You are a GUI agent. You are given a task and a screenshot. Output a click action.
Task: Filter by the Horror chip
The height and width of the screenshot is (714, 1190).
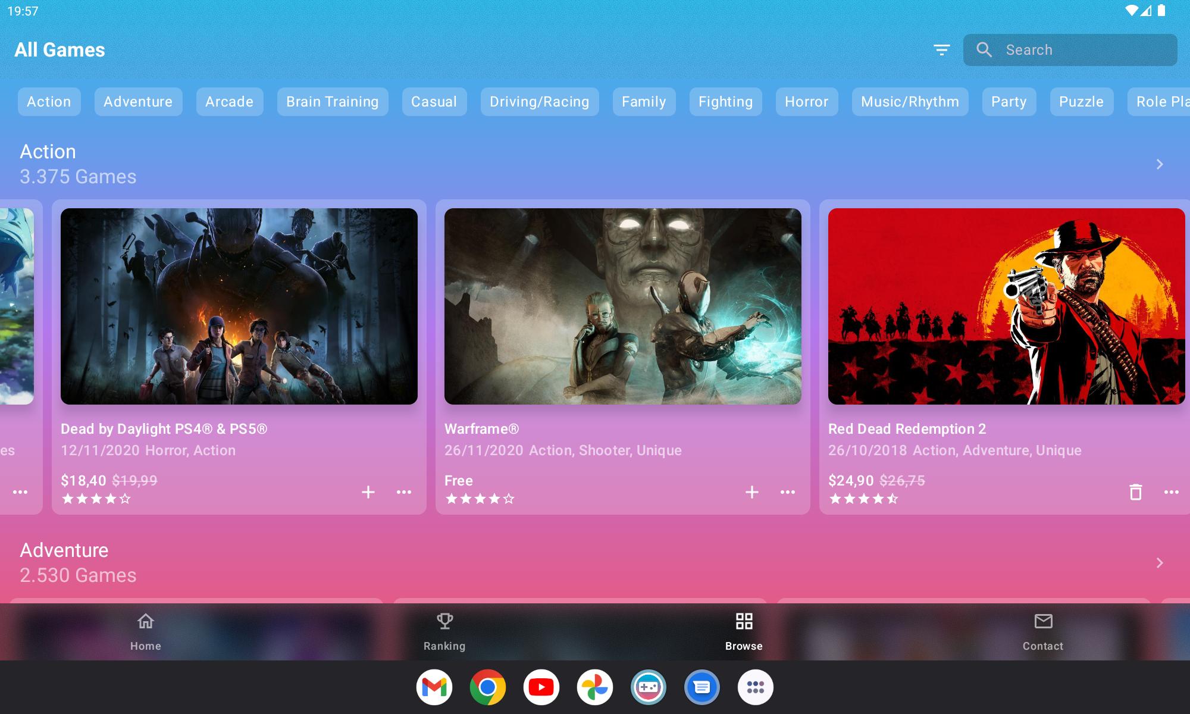(x=807, y=102)
